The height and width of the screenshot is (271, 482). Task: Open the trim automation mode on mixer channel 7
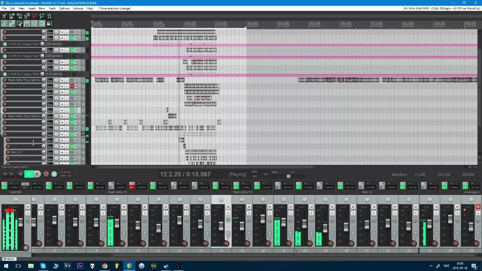[82, 219]
